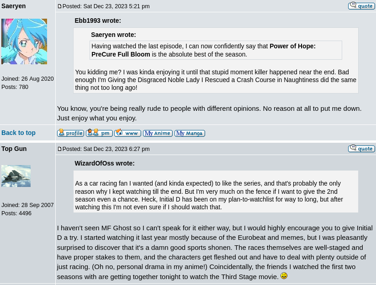Screen dimensions: 376x285
Task: Click the Saeryen username
Action: pos(14,6)
